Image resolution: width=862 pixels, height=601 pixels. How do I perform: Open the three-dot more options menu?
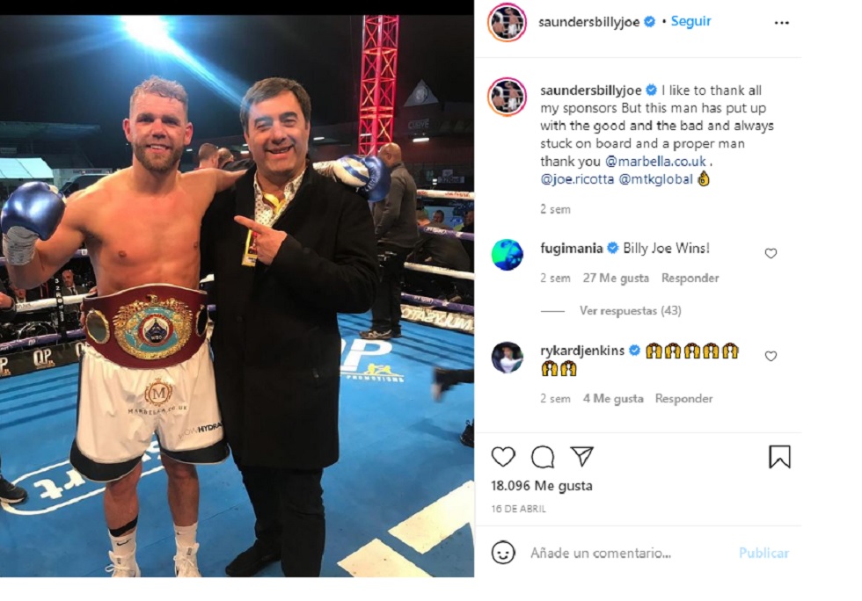point(781,23)
